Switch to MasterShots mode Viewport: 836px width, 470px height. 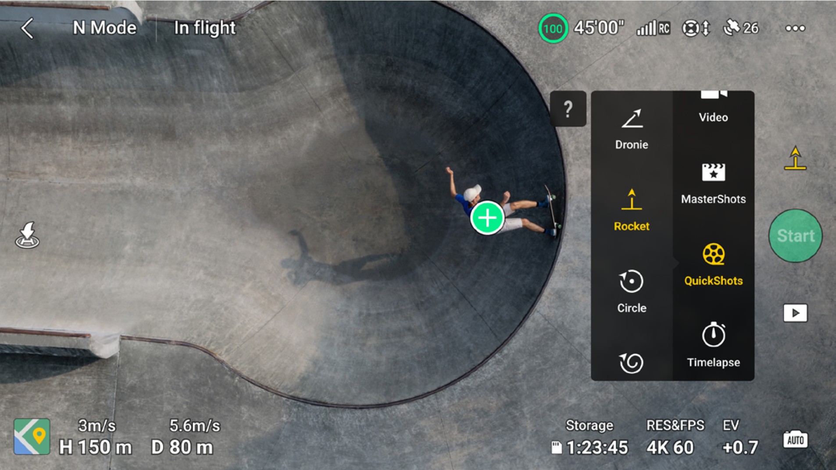pos(713,184)
